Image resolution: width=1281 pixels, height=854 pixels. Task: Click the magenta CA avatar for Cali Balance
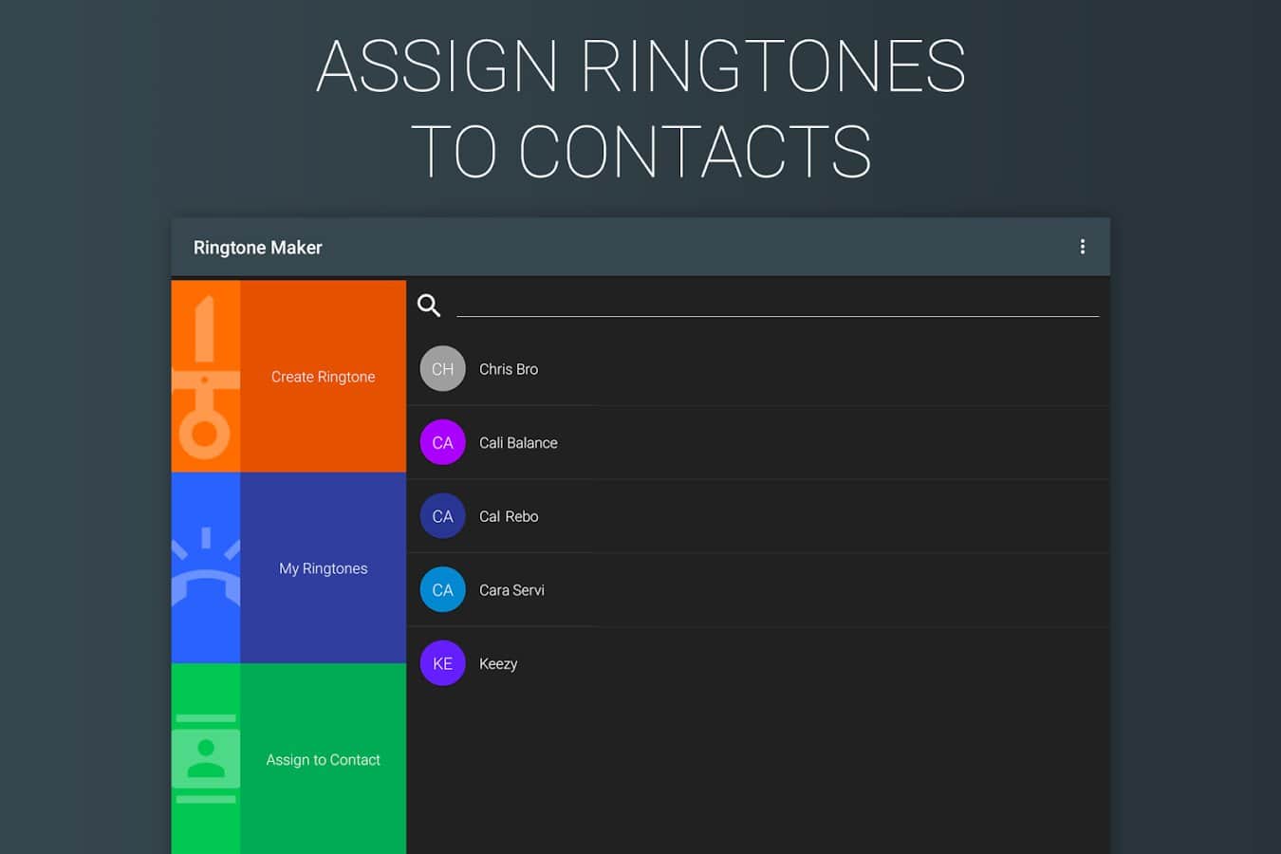click(442, 443)
